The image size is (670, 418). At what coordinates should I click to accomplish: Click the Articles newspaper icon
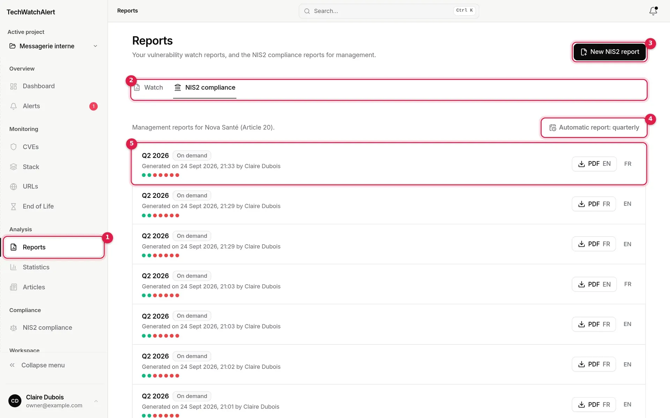tap(14, 287)
